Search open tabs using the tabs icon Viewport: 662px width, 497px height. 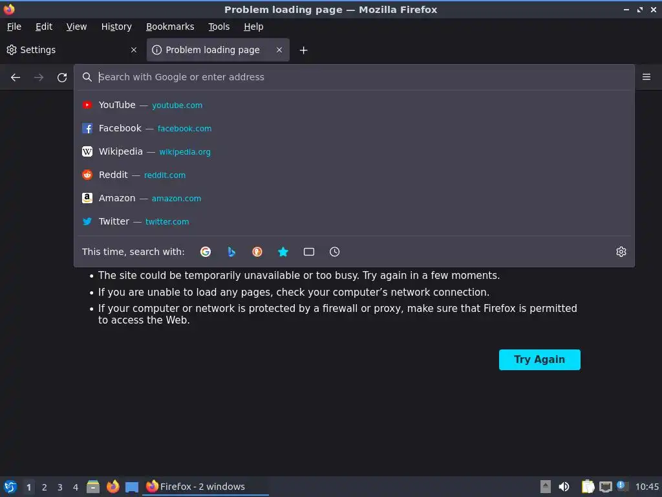coord(309,252)
